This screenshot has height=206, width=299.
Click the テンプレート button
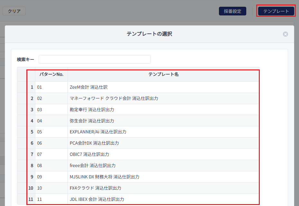[276, 11]
